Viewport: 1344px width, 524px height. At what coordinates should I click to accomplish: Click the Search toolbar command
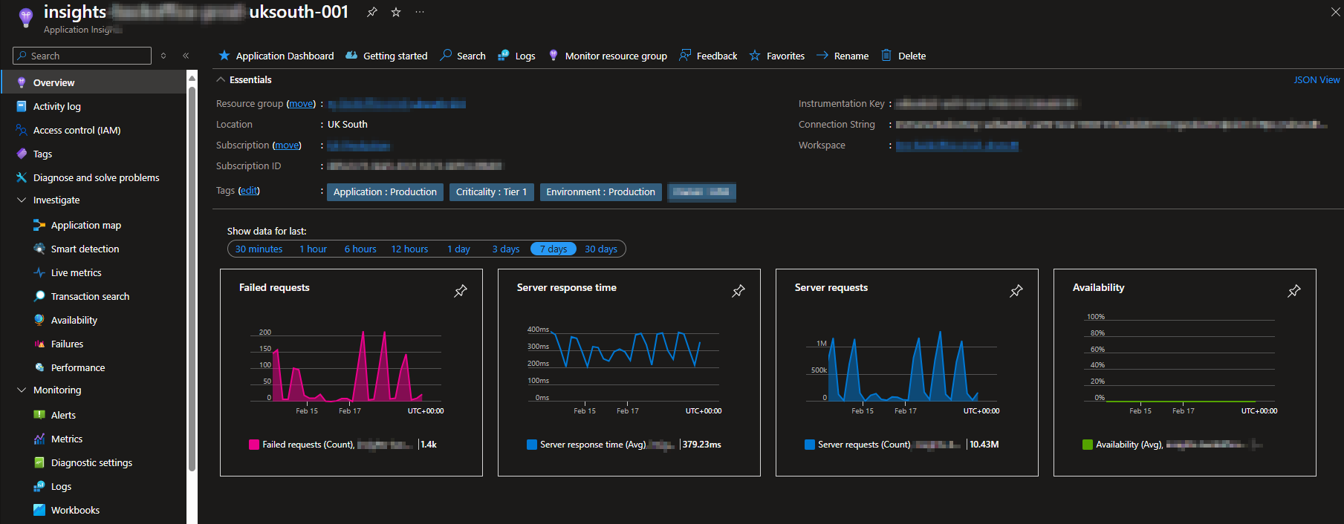pos(463,56)
